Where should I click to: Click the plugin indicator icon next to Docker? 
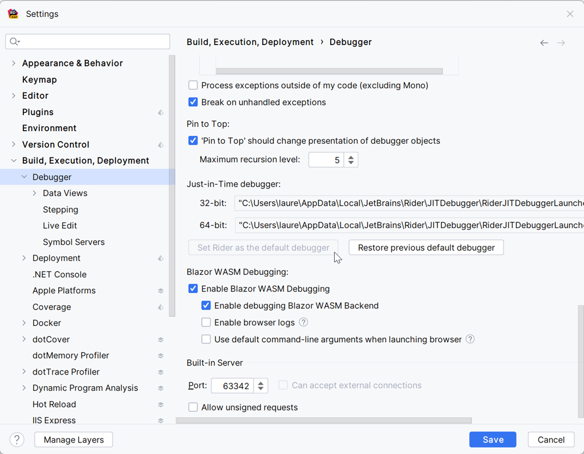pos(161,323)
